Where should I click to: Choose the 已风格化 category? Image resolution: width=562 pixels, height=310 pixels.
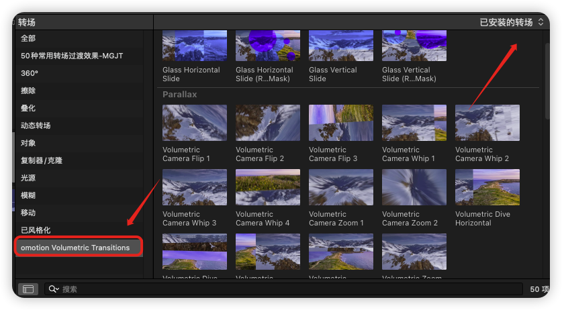pyautogui.click(x=79, y=230)
